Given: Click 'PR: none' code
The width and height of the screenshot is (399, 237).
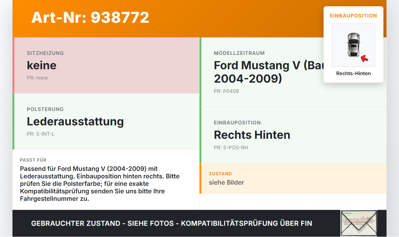Looking at the screenshot, I should (37, 78).
